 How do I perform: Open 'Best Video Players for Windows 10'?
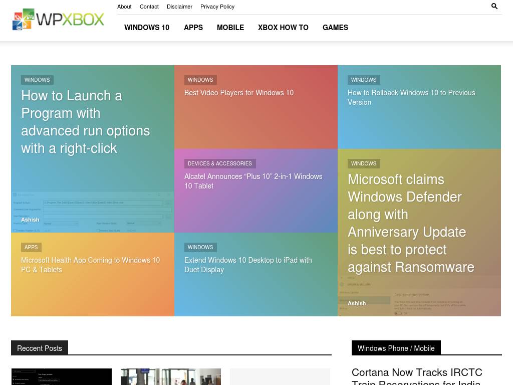coord(239,93)
